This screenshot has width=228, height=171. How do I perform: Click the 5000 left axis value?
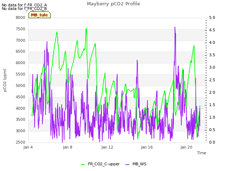pyautogui.click(x=21, y=85)
